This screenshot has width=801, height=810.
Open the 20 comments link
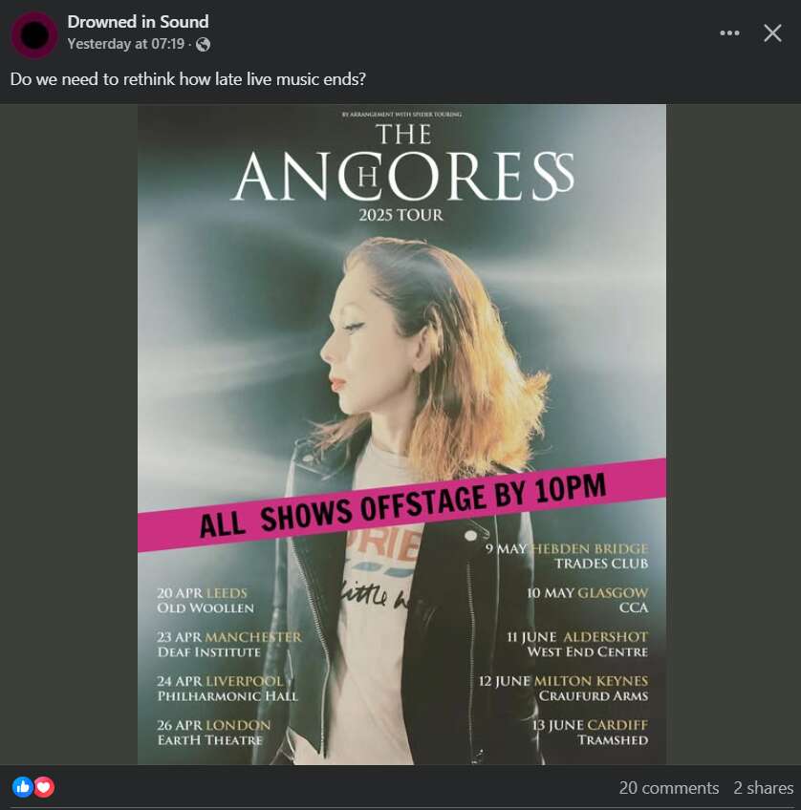(x=669, y=788)
